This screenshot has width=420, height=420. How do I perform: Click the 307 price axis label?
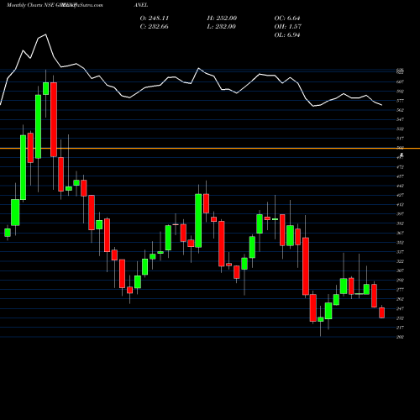[400, 270]
